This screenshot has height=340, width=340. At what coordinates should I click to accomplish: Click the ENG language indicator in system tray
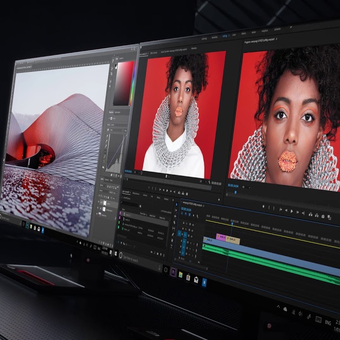(x=328, y=323)
